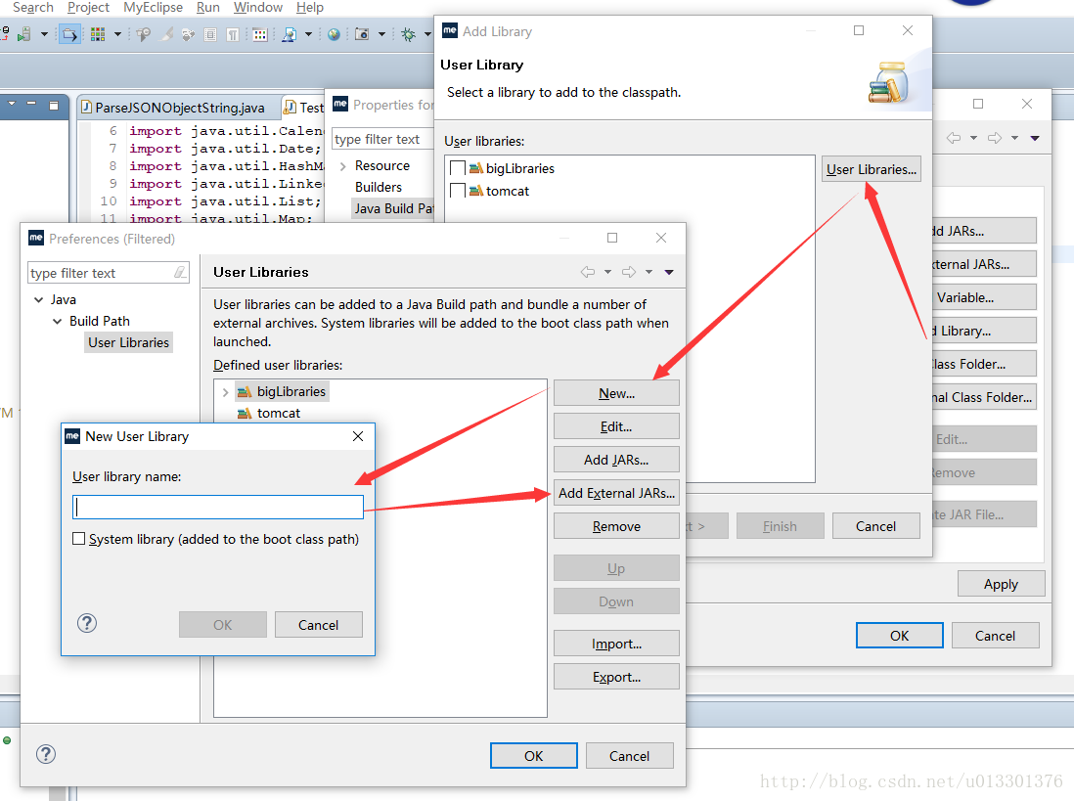Close the New User Library dialog

(358, 436)
